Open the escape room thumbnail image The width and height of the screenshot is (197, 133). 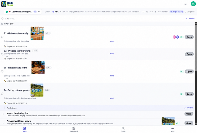[x=38, y=68]
